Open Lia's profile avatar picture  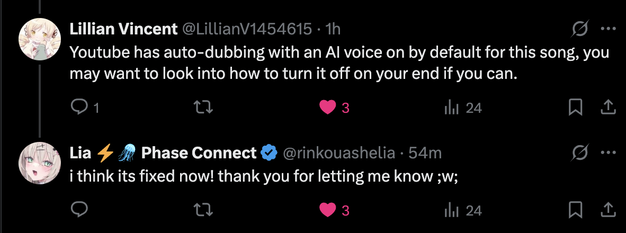click(40, 163)
